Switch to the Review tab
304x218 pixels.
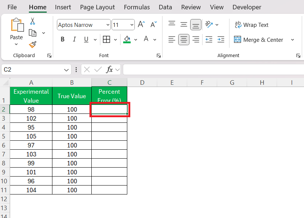click(191, 7)
